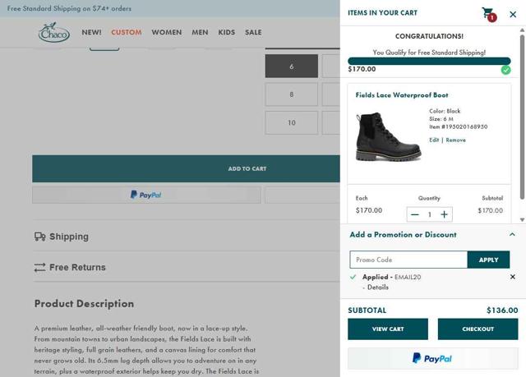Click scrollbar down arrow in cart
The width and height of the screenshot is (526, 377).
(522, 220)
